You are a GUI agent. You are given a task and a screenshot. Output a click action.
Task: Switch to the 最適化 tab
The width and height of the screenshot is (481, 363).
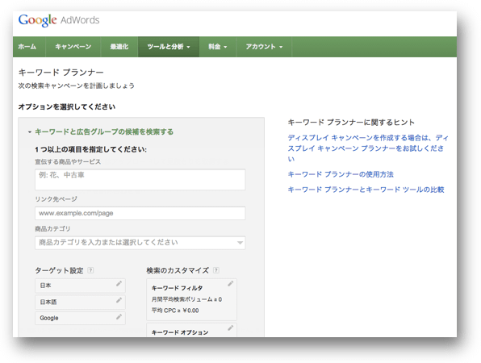(x=119, y=47)
